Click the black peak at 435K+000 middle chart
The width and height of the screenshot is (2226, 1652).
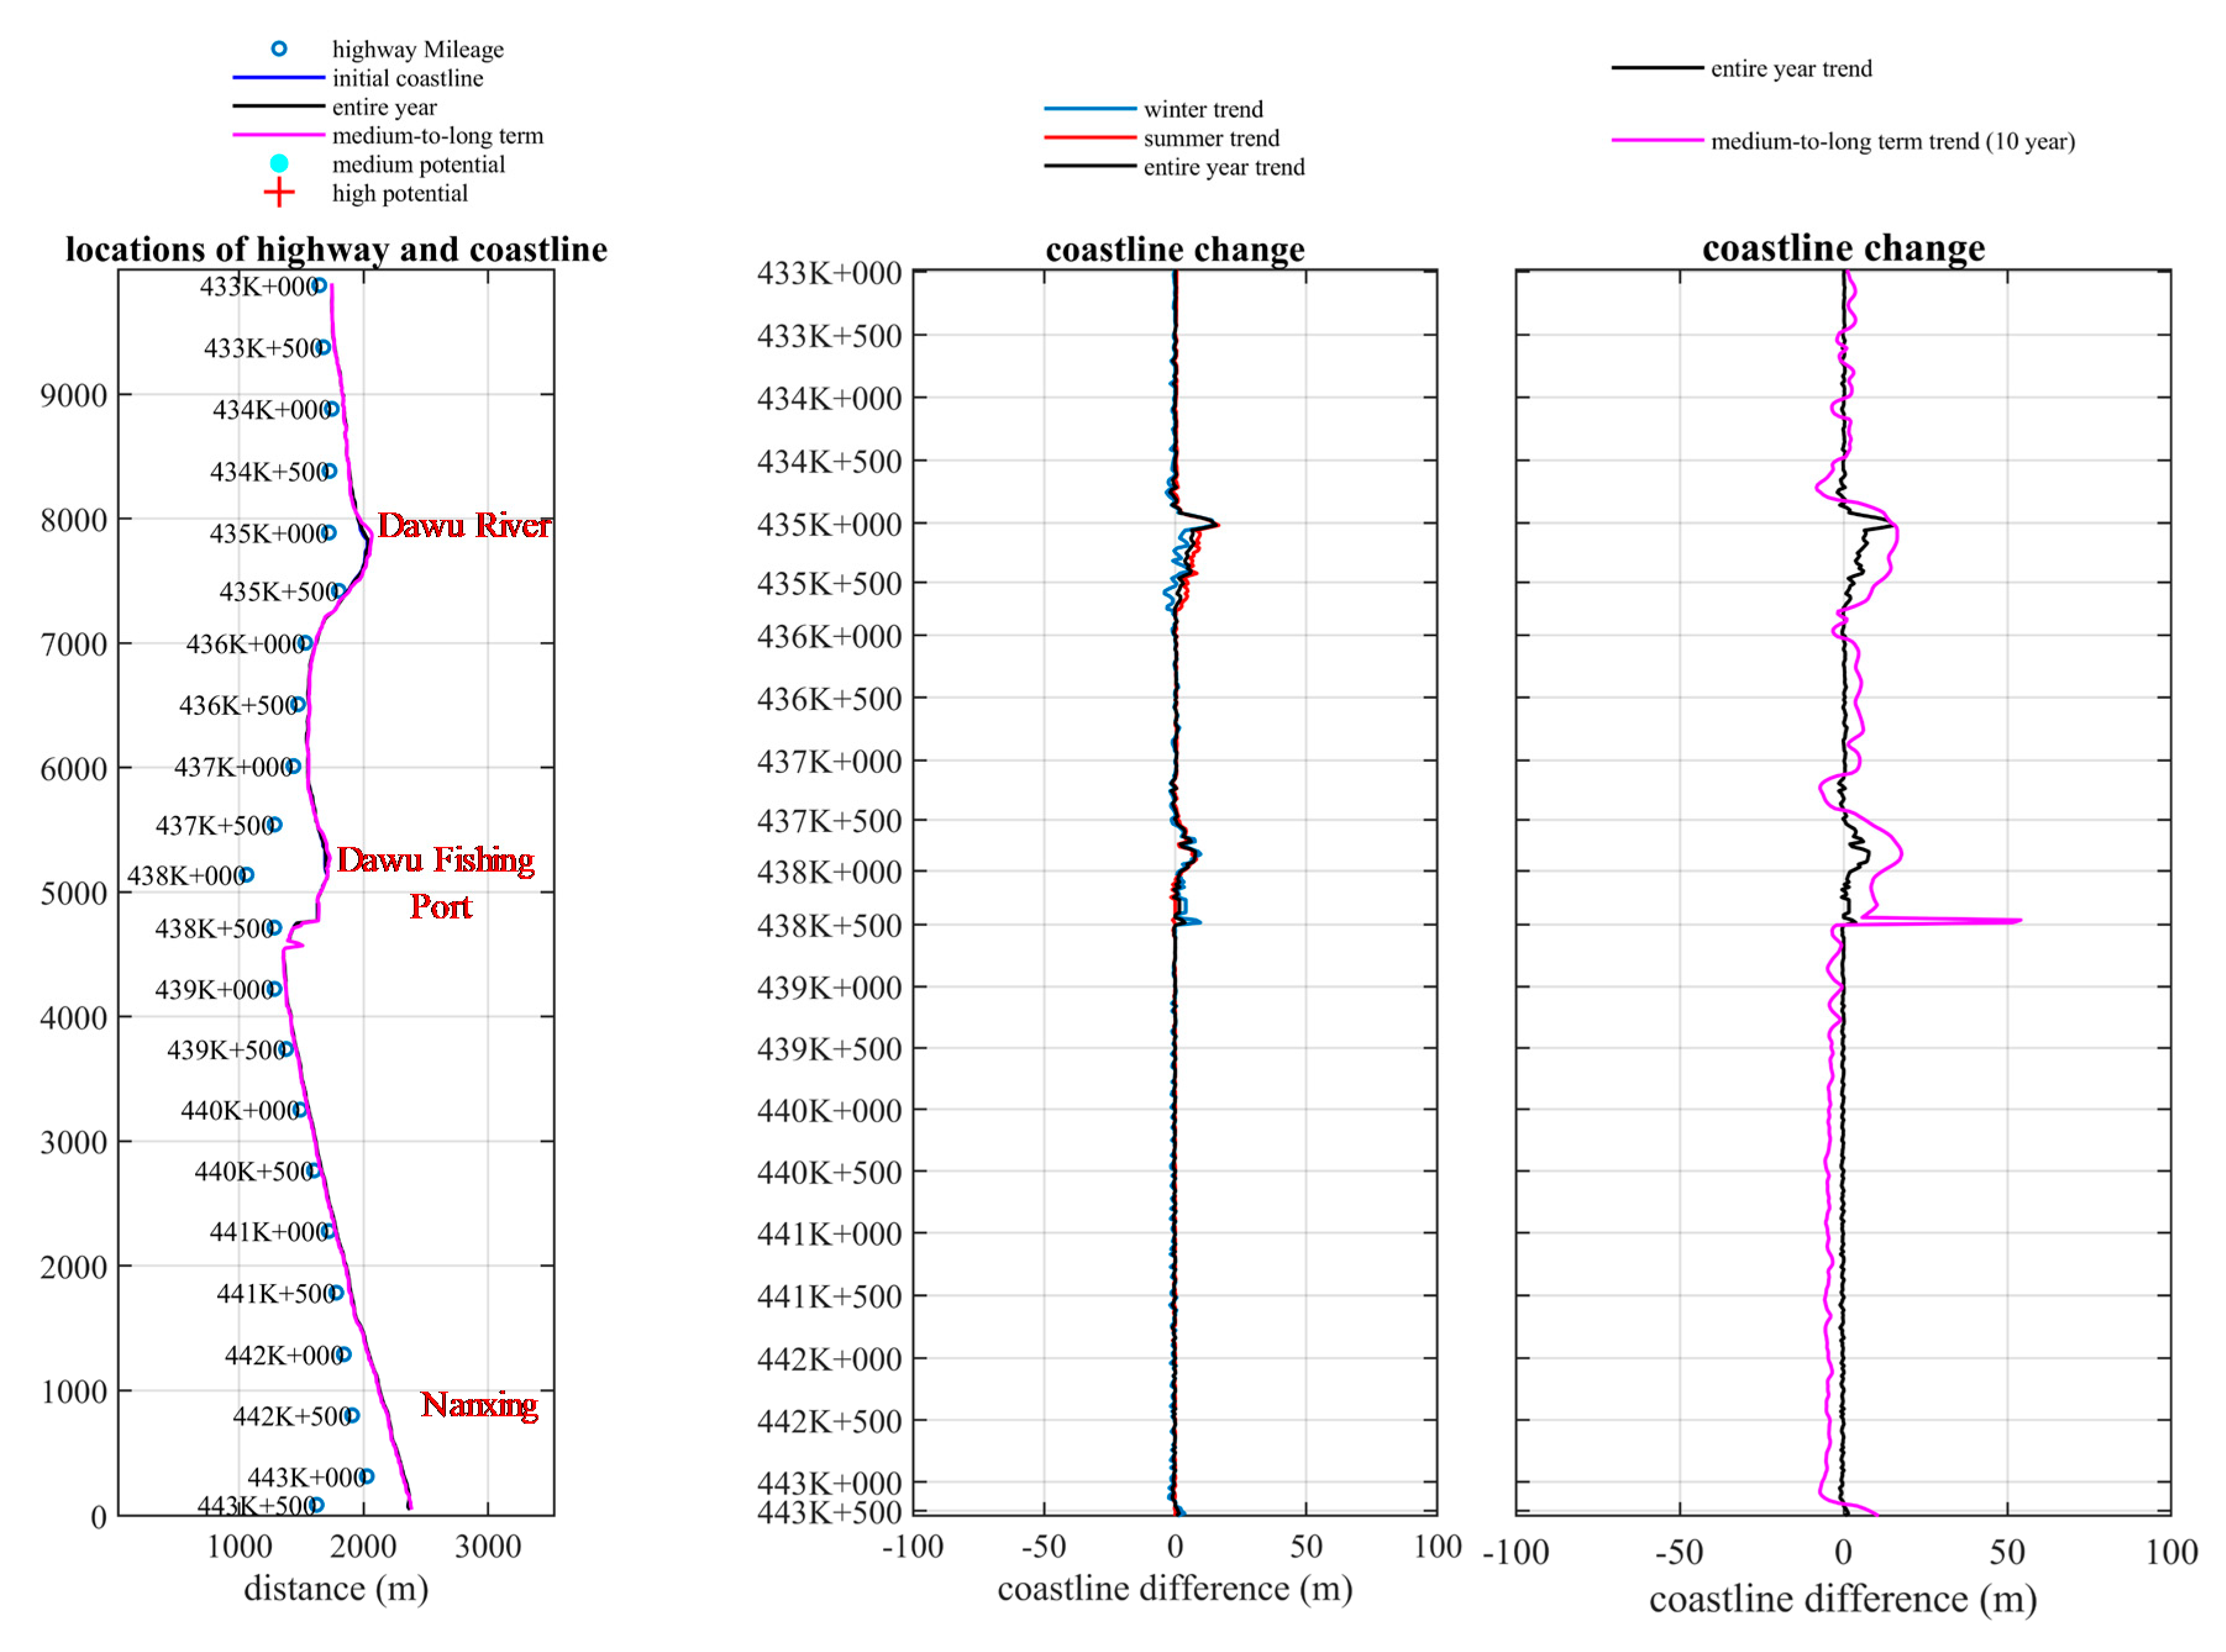pyautogui.click(x=1213, y=524)
